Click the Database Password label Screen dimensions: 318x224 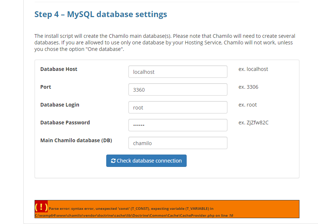pyautogui.click(x=65, y=123)
